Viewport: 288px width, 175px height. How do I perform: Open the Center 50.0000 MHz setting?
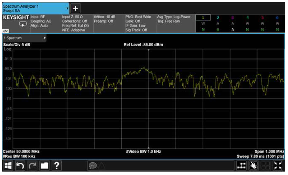[21, 152]
